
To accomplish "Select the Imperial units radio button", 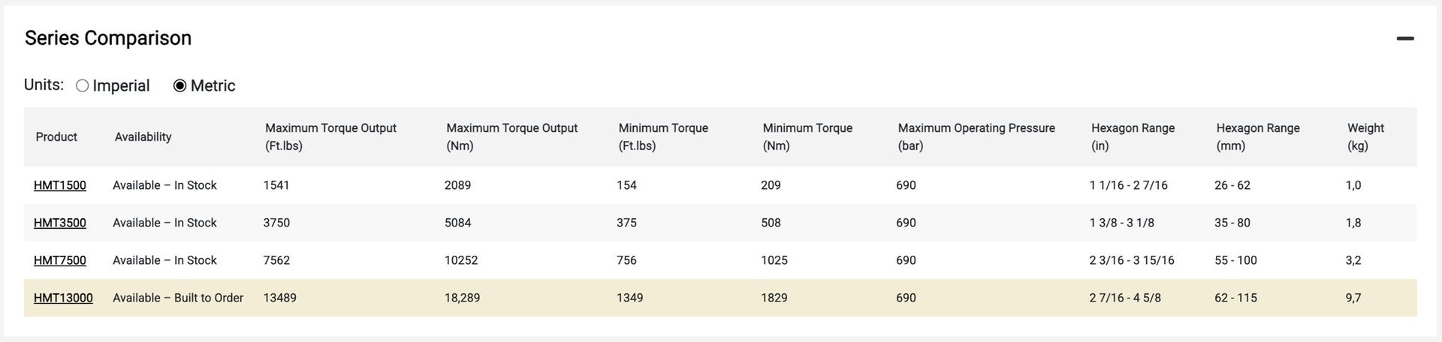I will 83,86.
